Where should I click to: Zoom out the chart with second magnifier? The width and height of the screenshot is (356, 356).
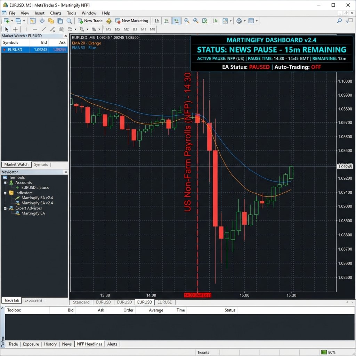click(196, 21)
